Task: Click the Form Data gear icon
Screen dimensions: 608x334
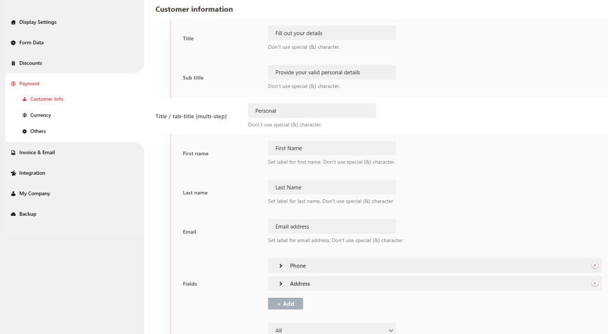Action: (x=13, y=43)
